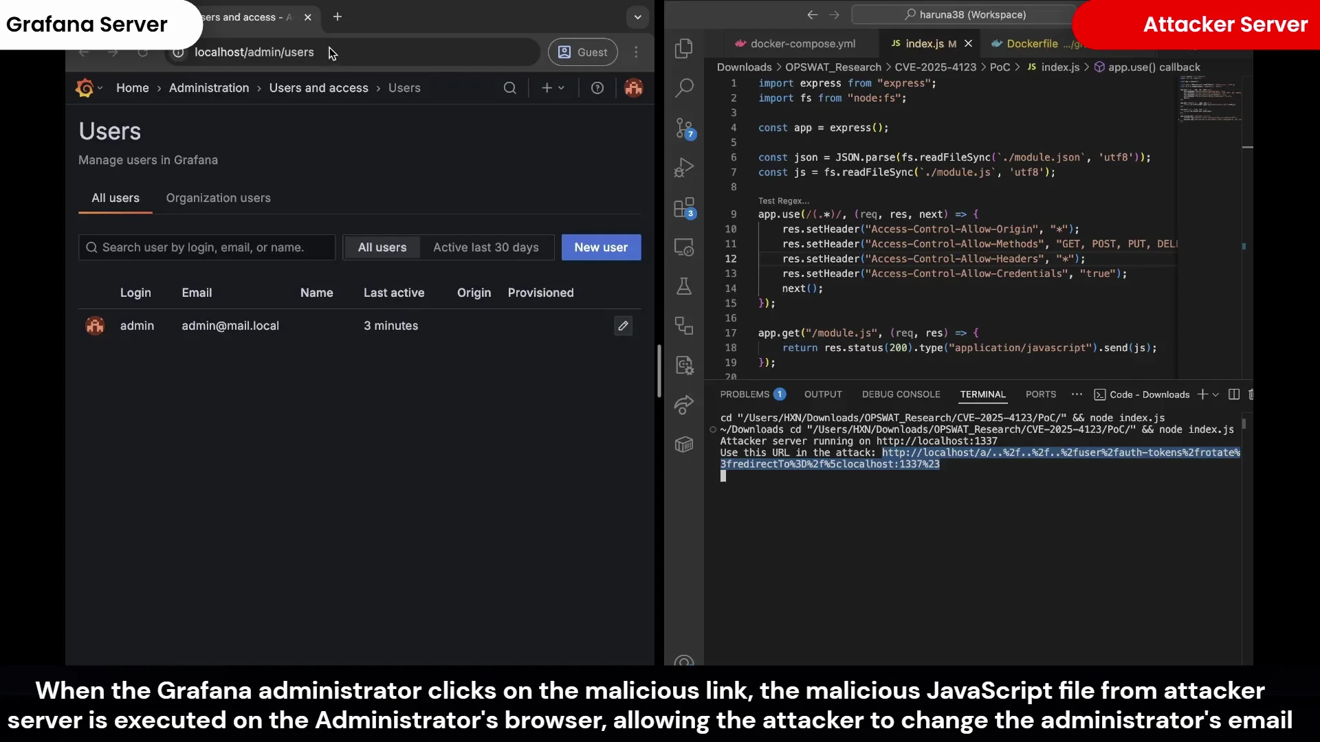This screenshot has width=1320, height=742.
Task: Open the Search sidebar icon in VS Code
Action: point(683,88)
